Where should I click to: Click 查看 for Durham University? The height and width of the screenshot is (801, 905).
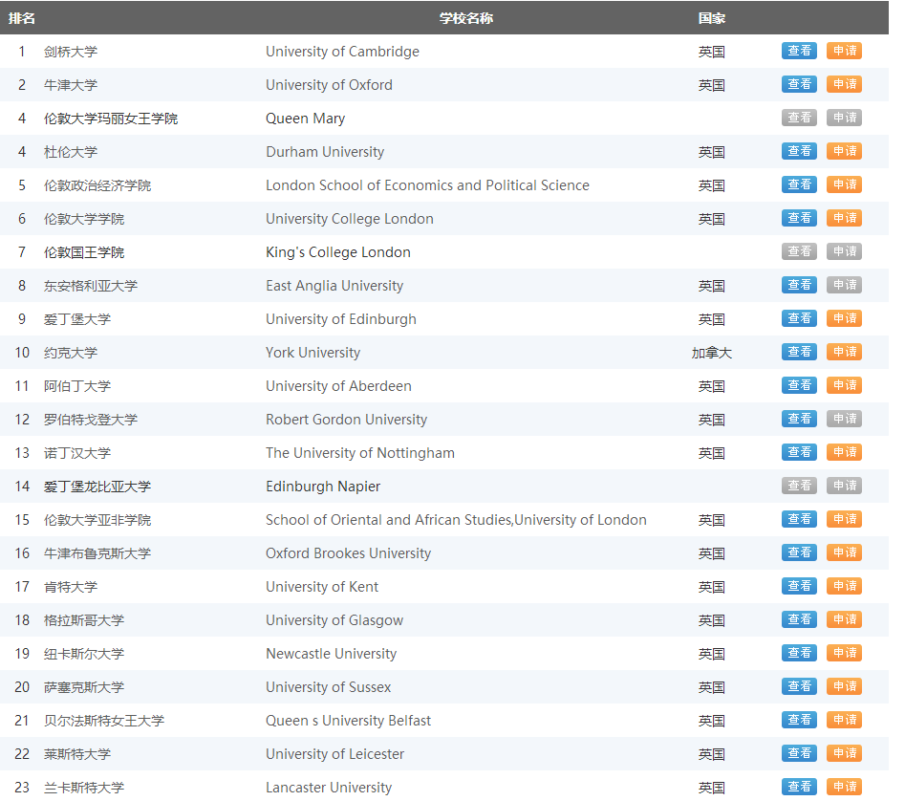[799, 151]
